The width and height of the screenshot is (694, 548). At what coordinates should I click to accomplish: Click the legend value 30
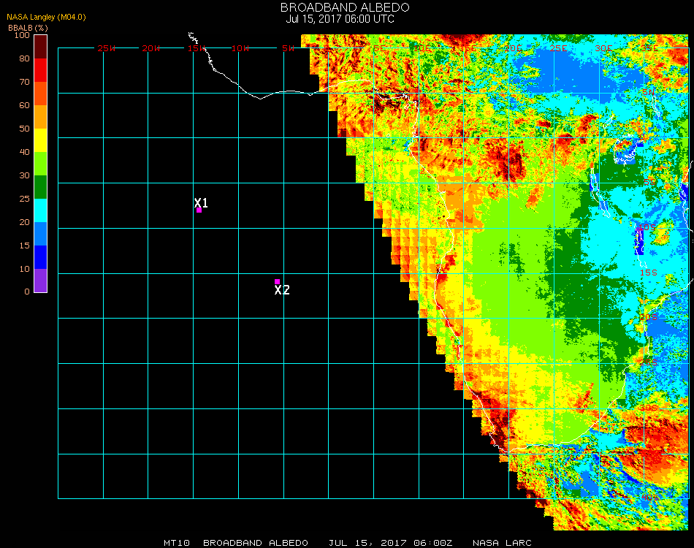24,176
